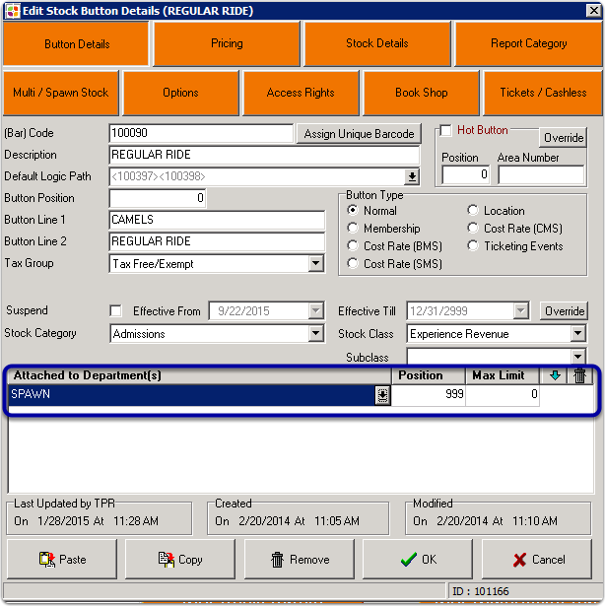Image resolution: width=605 pixels, height=606 pixels.
Task: Click Remove button with trash icon
Action: [300, 559]
